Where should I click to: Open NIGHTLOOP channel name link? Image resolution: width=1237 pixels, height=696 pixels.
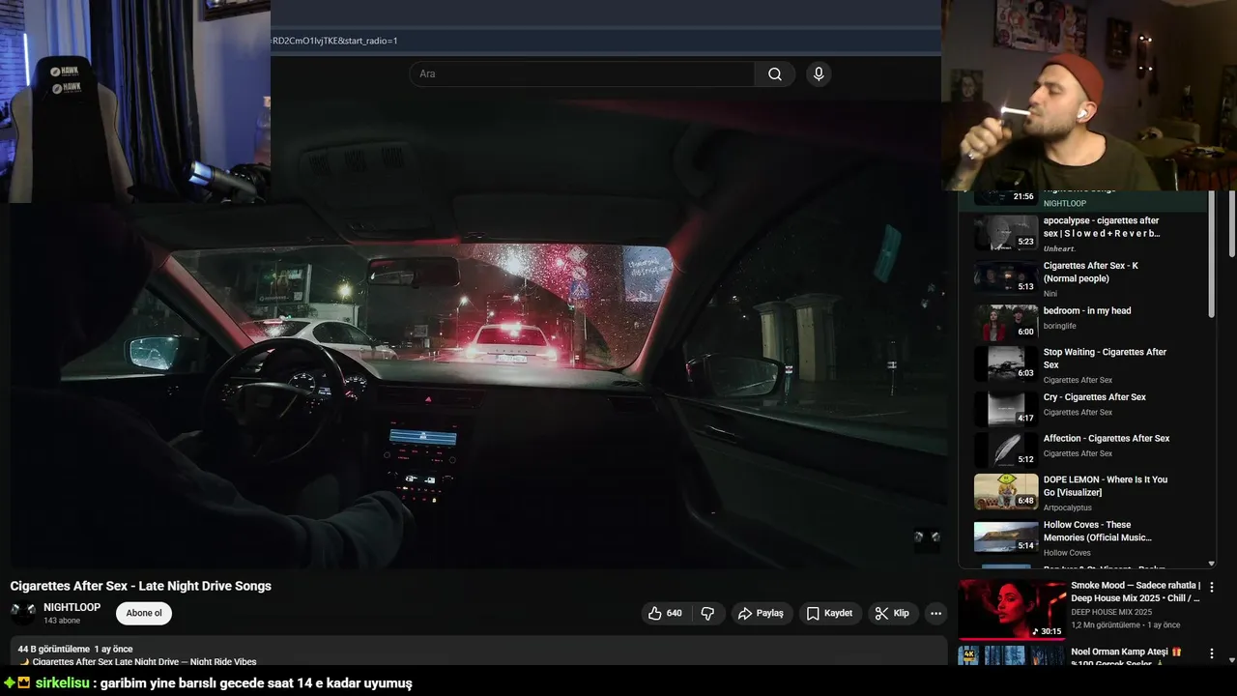[72, 607]
